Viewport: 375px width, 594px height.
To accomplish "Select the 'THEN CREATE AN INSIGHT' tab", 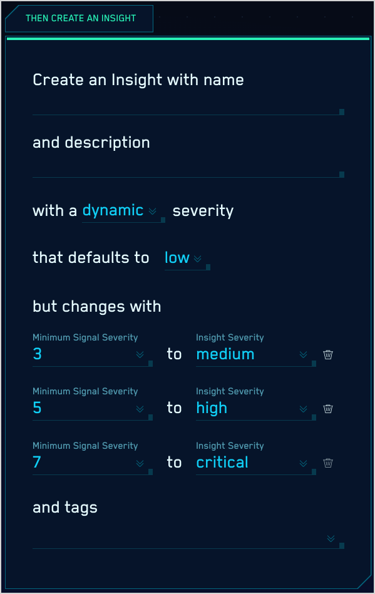I will coord(79,19).
